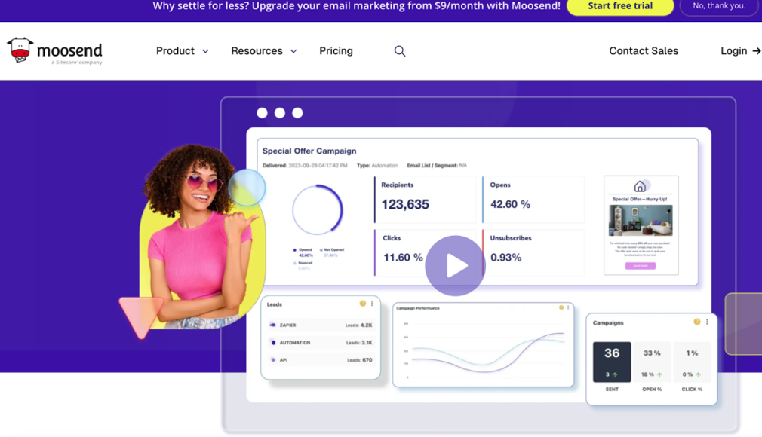Viewport: 762px width, 437px height.
Task: Click the Campaigns card help icon
Action: coord(697,322)
